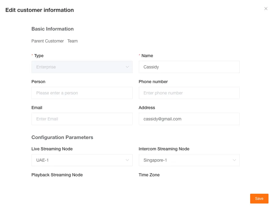274x209 pixels.
Task: Click the Email input field
Action: 82,119
